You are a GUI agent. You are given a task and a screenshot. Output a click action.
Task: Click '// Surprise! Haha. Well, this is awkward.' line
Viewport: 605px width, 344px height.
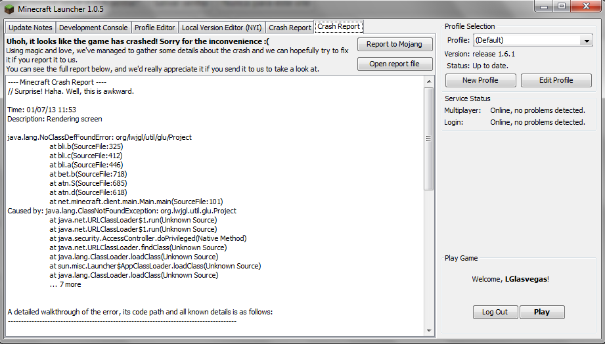pos(70,91)
